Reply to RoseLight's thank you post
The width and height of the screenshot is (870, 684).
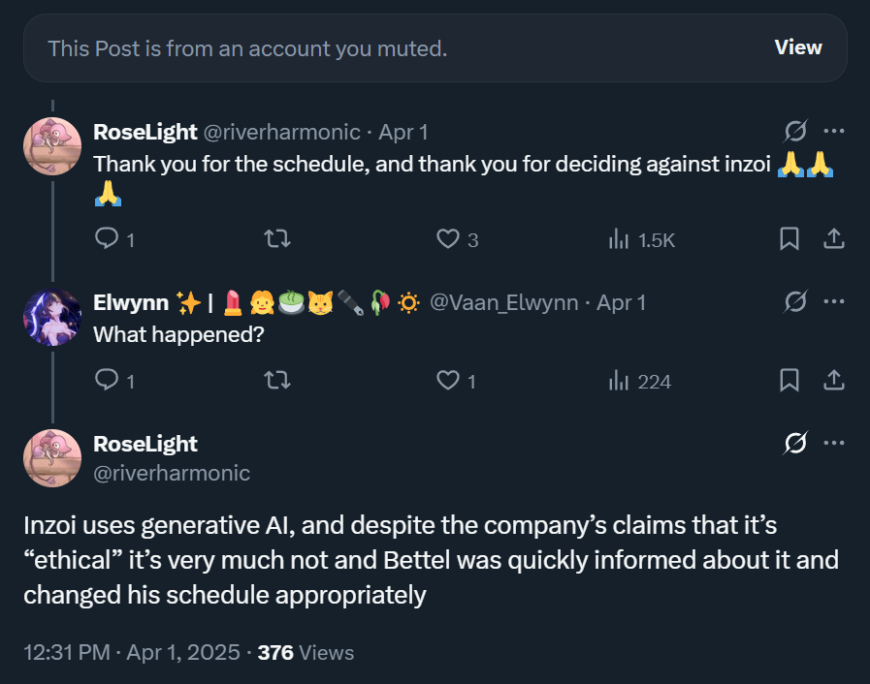tap(107, 238)
